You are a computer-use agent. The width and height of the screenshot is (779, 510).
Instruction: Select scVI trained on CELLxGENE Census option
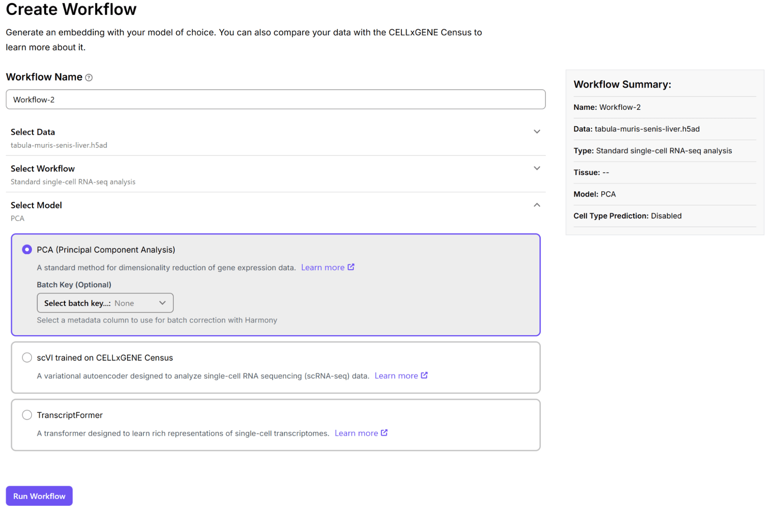coord(27,357)
